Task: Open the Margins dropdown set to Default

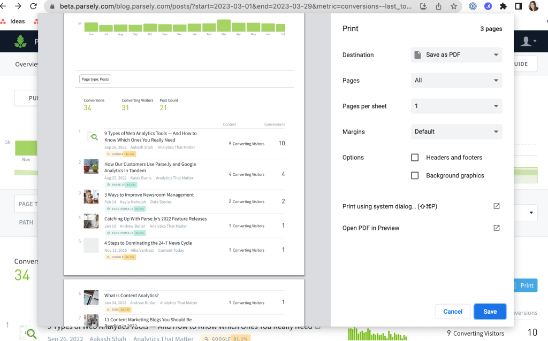Action: [x=456, y=131]
